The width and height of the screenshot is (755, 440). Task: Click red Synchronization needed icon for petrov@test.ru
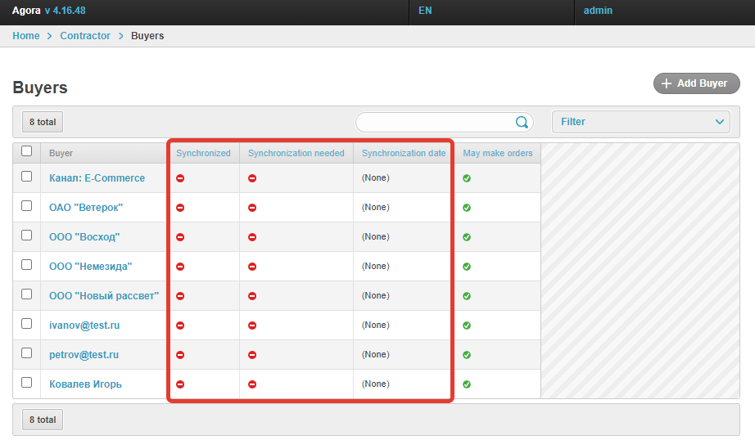click(252, 355)
